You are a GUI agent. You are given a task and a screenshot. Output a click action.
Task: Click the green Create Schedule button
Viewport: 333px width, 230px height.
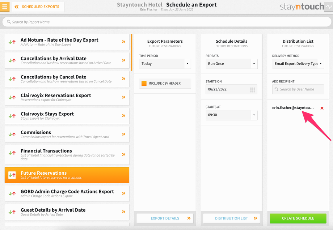click(298, 218)
